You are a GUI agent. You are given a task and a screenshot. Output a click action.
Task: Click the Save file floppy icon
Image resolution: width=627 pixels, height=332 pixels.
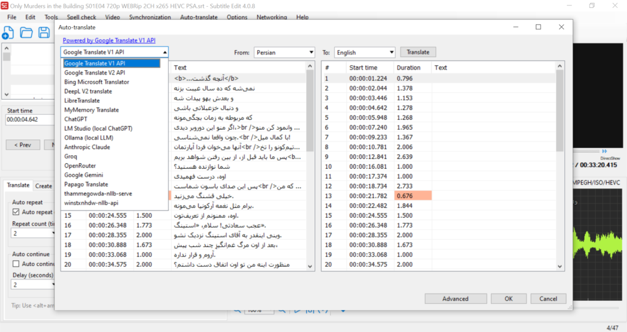[44, 33]
